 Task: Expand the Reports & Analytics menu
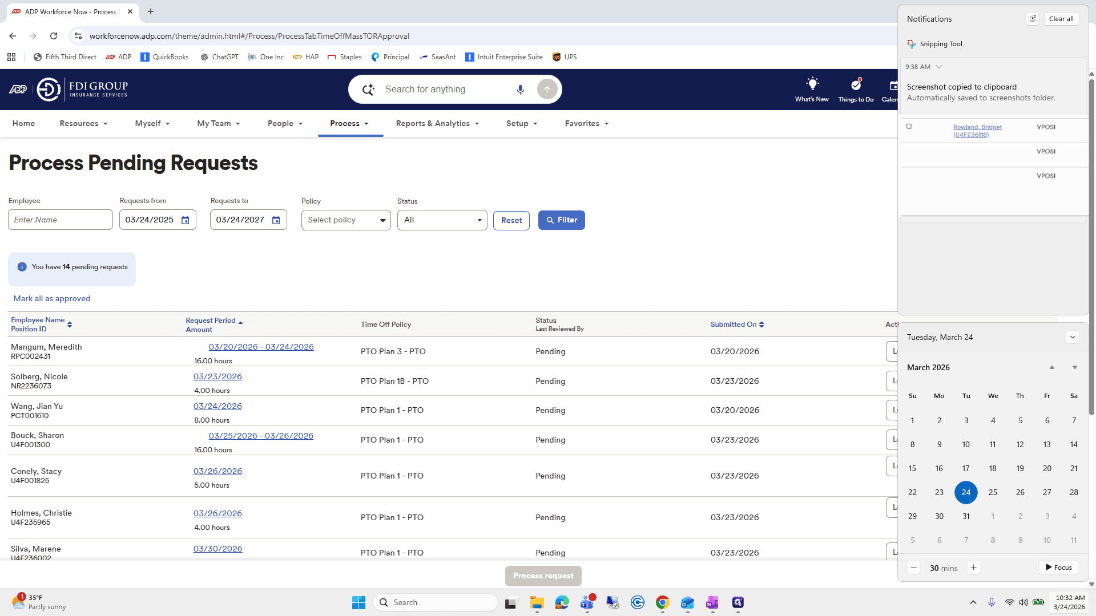[437, 123]
